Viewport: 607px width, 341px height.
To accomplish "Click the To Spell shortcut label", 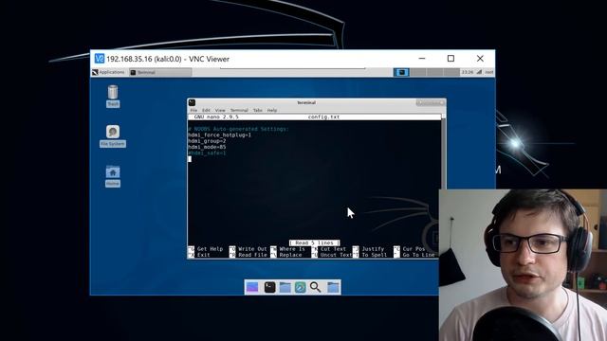I will tap(375, 255).
